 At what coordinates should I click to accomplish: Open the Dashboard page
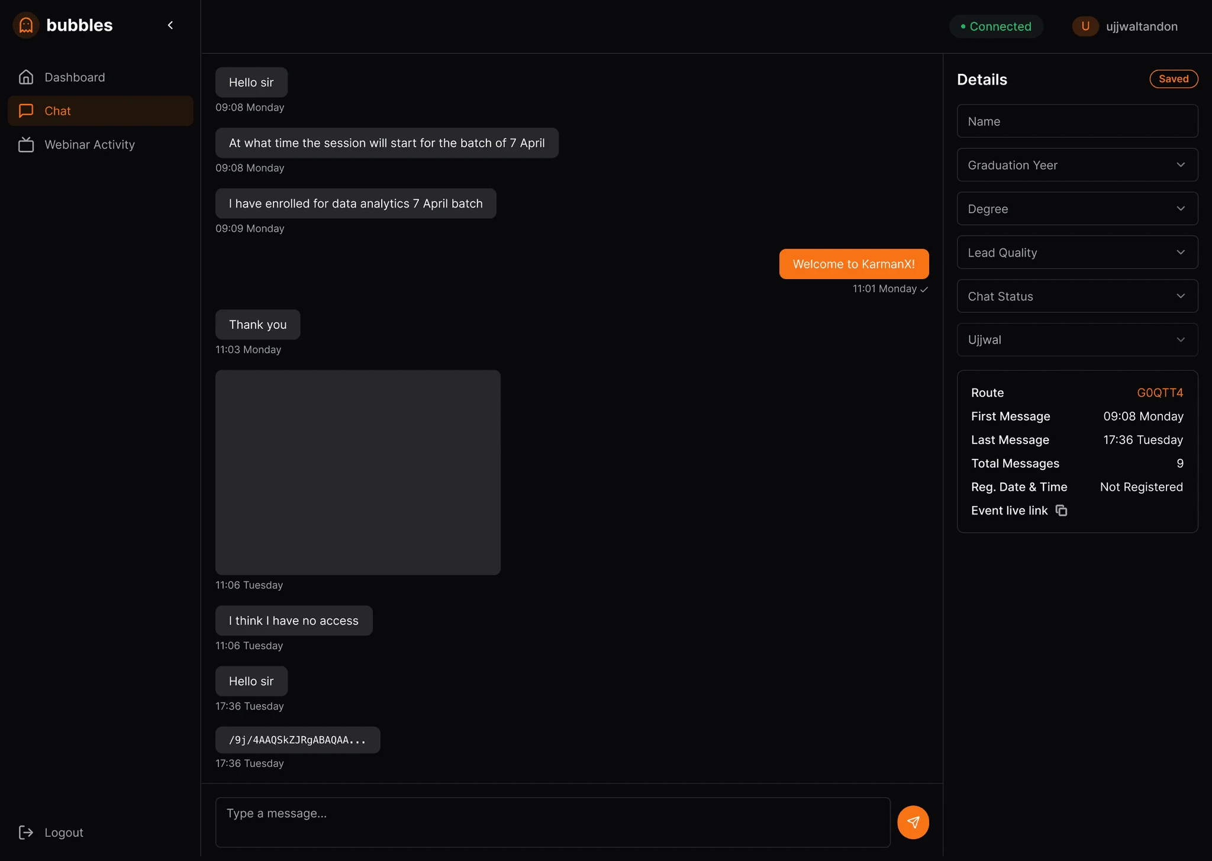coord(101,77)
